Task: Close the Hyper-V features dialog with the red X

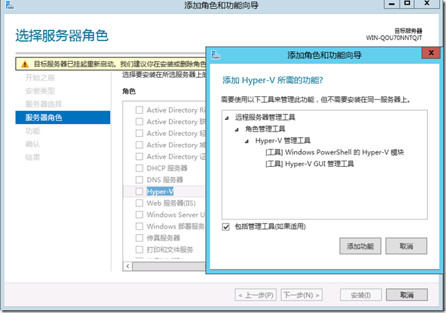Action: (x=431, y=53)
